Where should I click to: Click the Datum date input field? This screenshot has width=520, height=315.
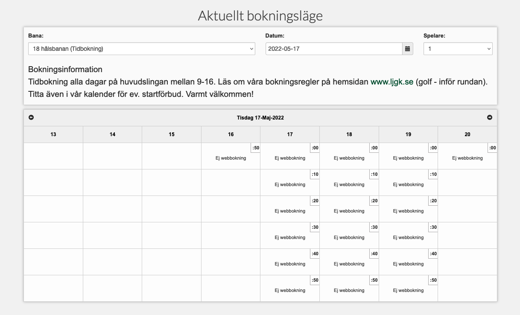point(334,49)
